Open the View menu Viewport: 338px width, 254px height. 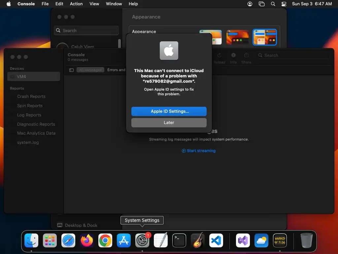94,4
